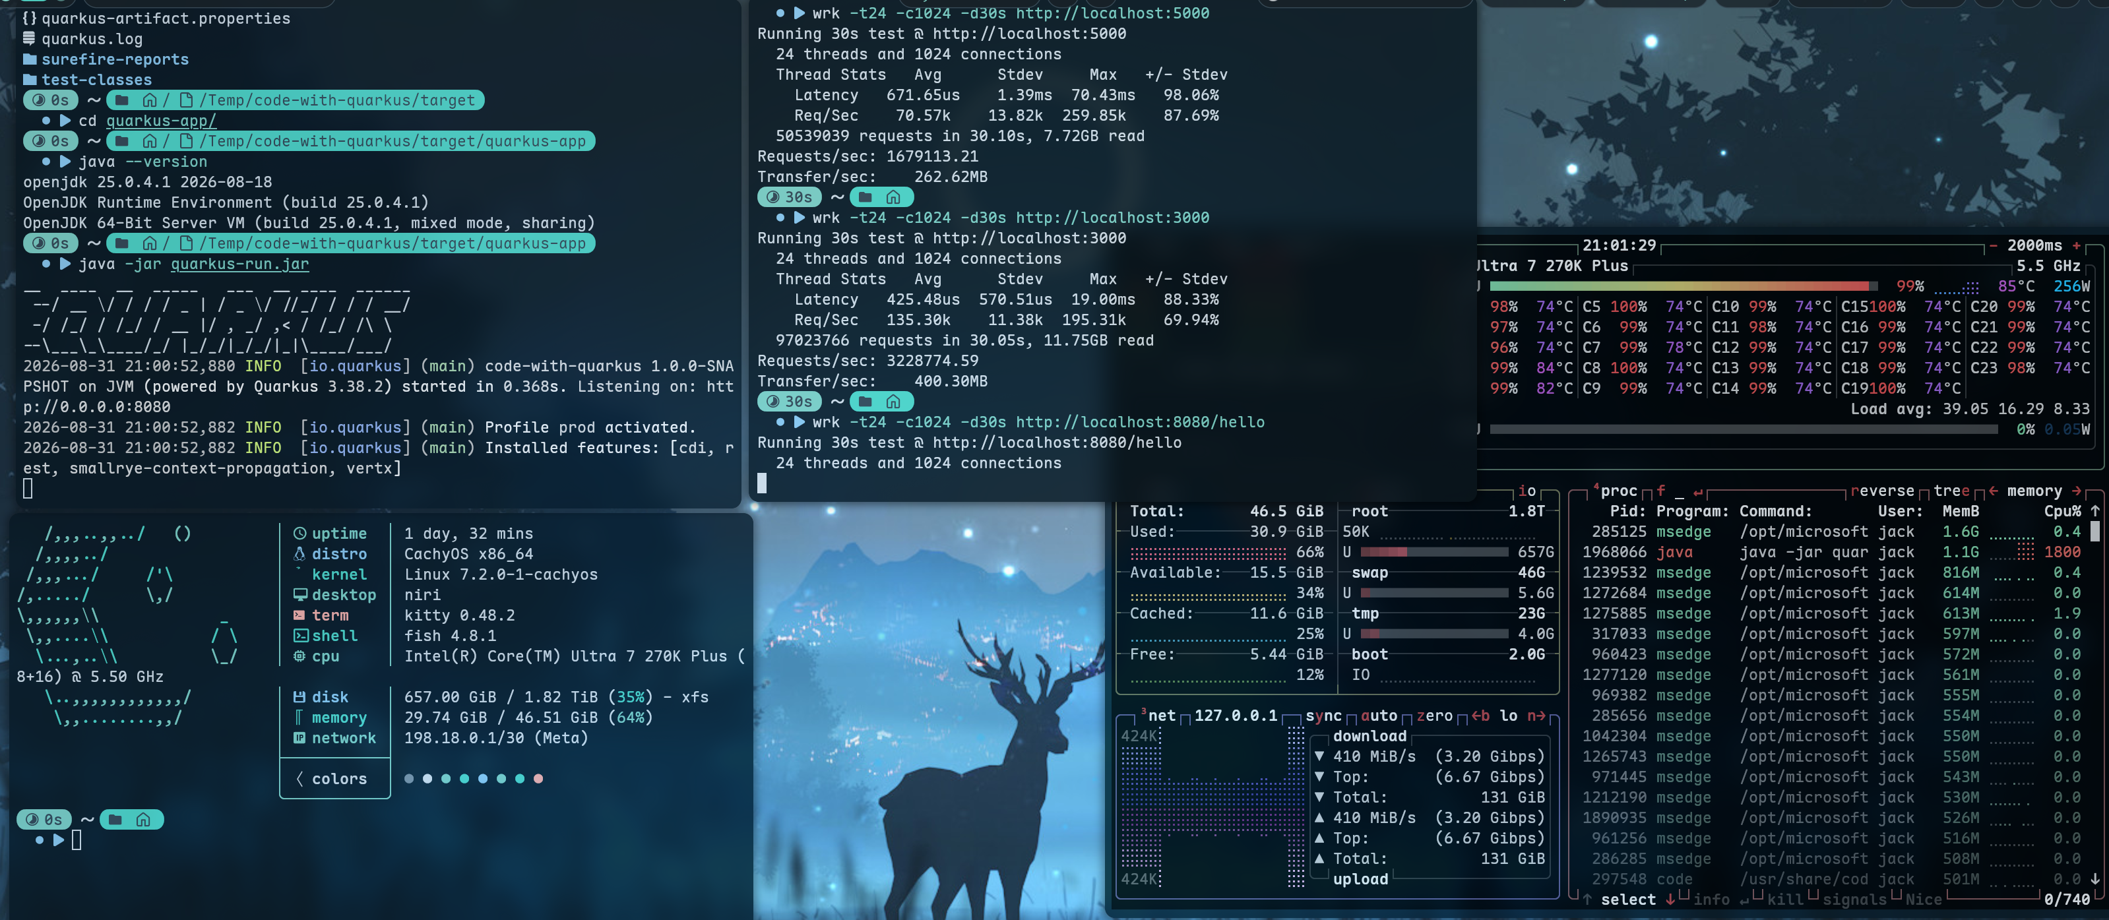Click the down arrow of the process list scrollbar
This screenshot has height=920, width=2109.
tap(2094, 879)
